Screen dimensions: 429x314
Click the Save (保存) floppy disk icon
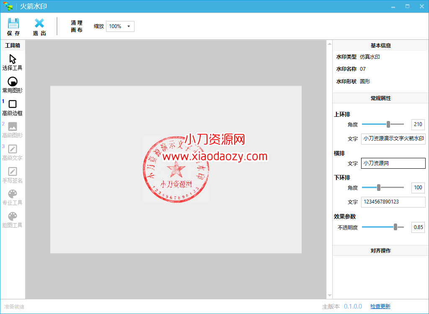tap(13, 23)
